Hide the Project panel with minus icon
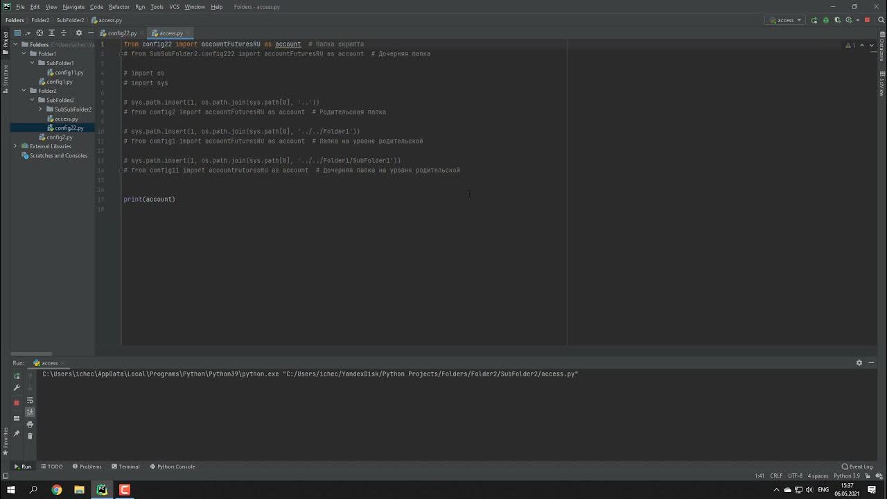887x499 pixels. (x=91, y=33)
